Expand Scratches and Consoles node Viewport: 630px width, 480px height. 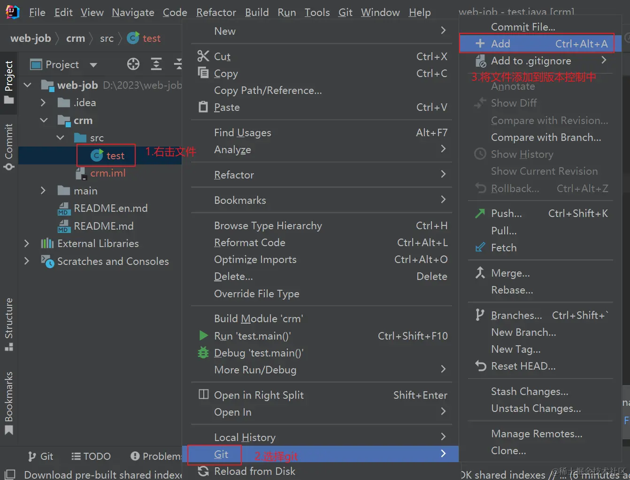(x=27, y=261)
